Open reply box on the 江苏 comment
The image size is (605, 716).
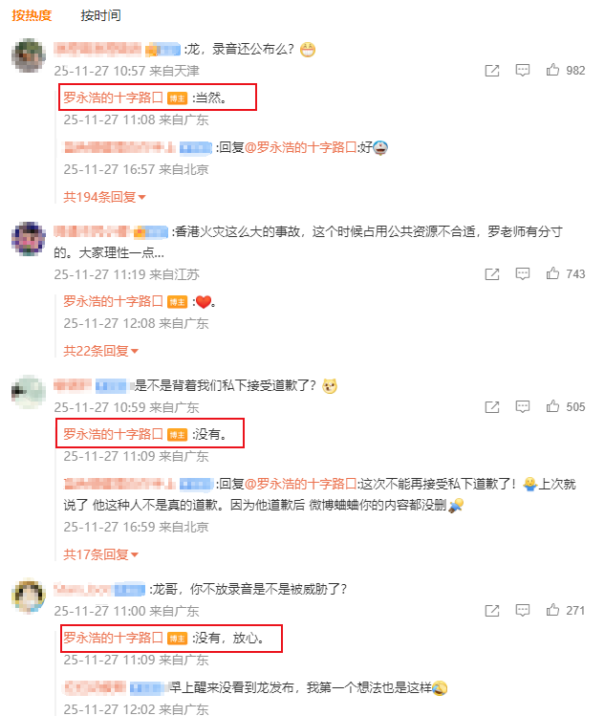523,274
